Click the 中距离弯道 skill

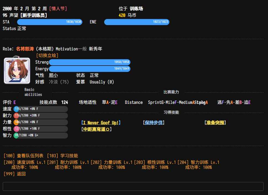(97, 129)
